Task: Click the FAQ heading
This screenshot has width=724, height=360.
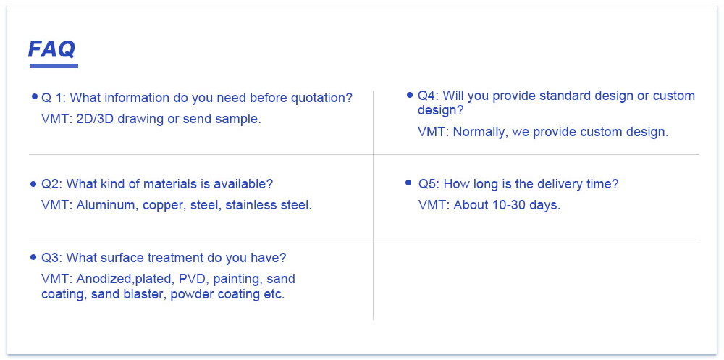Action: tap(51, 49)
